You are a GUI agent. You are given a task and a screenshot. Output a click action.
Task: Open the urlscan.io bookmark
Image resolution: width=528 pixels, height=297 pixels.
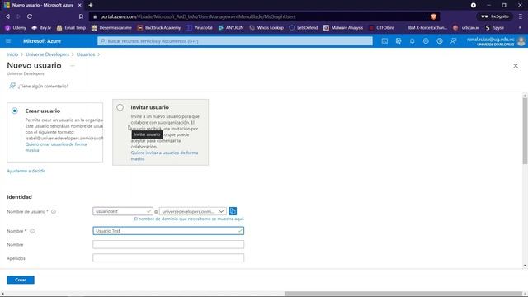[466, 27]
